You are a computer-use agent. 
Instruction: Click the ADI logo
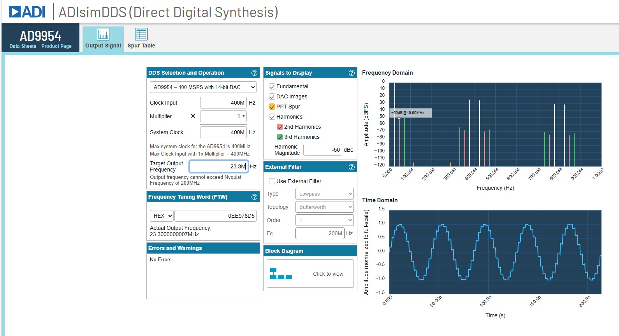click(27, 12)
